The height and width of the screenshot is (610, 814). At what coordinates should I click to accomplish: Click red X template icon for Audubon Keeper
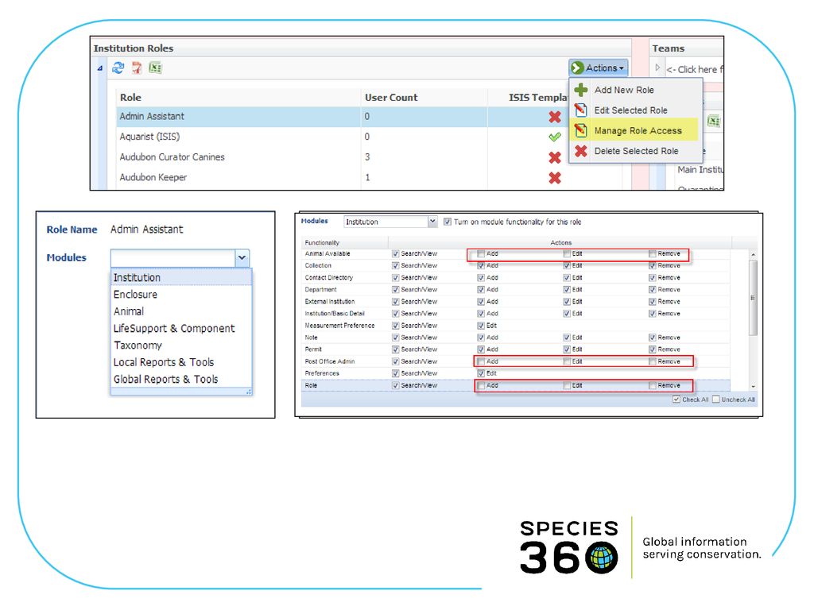[555, 178]
